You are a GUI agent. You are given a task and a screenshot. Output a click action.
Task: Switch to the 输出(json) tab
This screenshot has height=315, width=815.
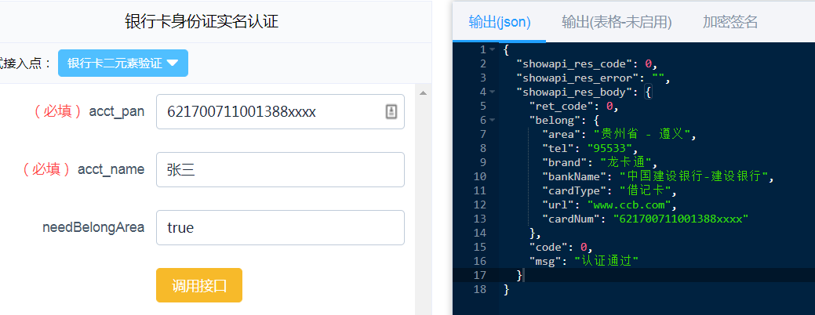(x=500, y=22)
